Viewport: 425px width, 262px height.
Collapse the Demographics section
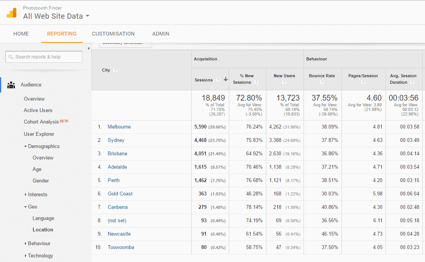(x=25, y=146)
